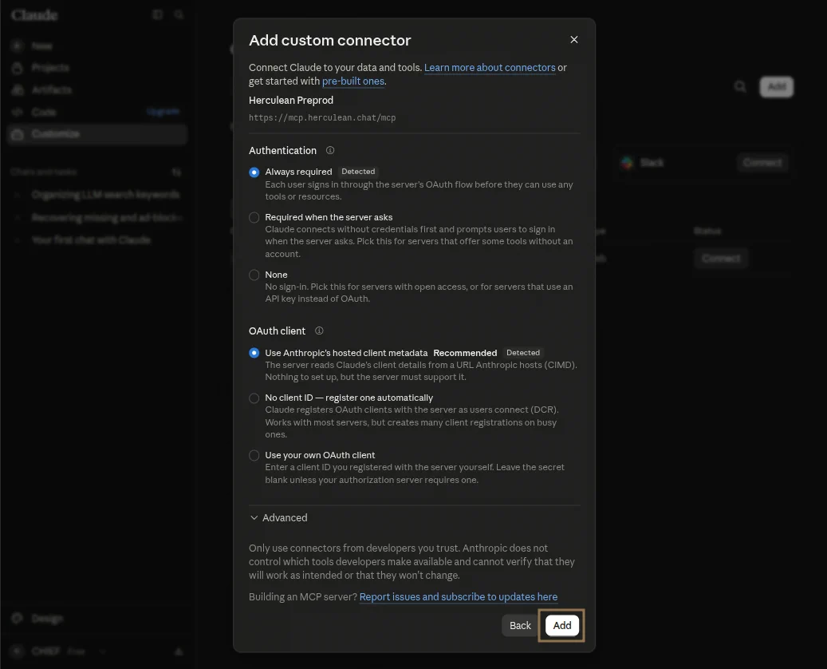This screenshot has height=669, width=827.
Task: Open the CHIEF account menu
Action: pos(58,651)
